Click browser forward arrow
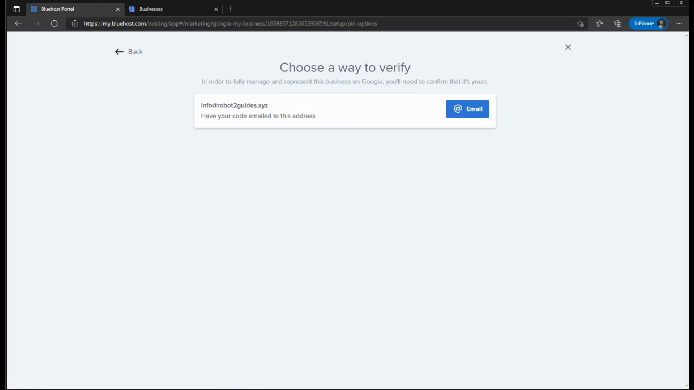Image resolution: width=694 pixels, height=390 pixels. [36, 23]
